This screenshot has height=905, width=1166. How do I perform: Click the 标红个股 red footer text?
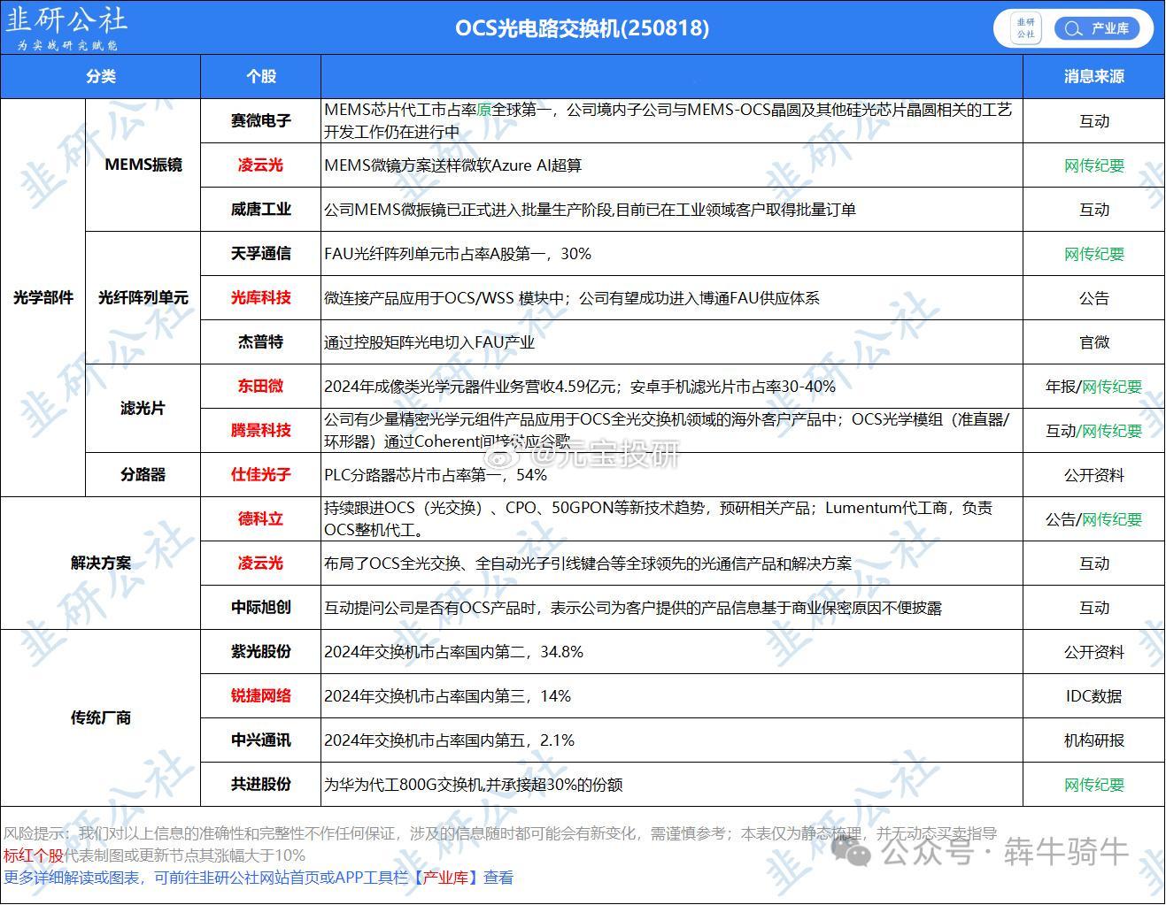pyautogui.click(x=34, y=855)
